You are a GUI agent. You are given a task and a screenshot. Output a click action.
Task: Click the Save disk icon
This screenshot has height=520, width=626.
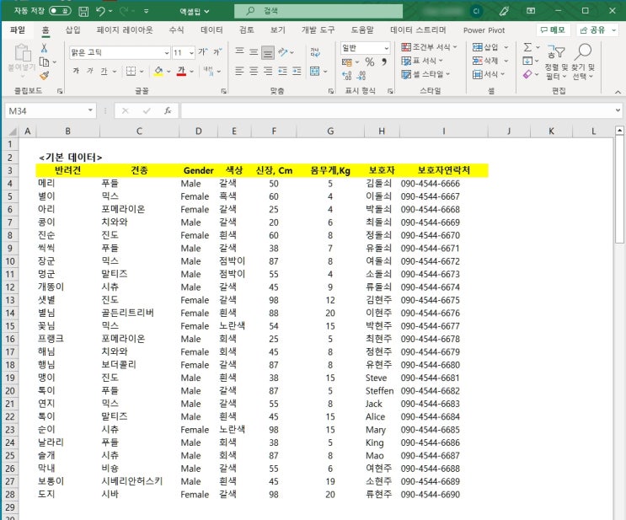tap(83, 11)
